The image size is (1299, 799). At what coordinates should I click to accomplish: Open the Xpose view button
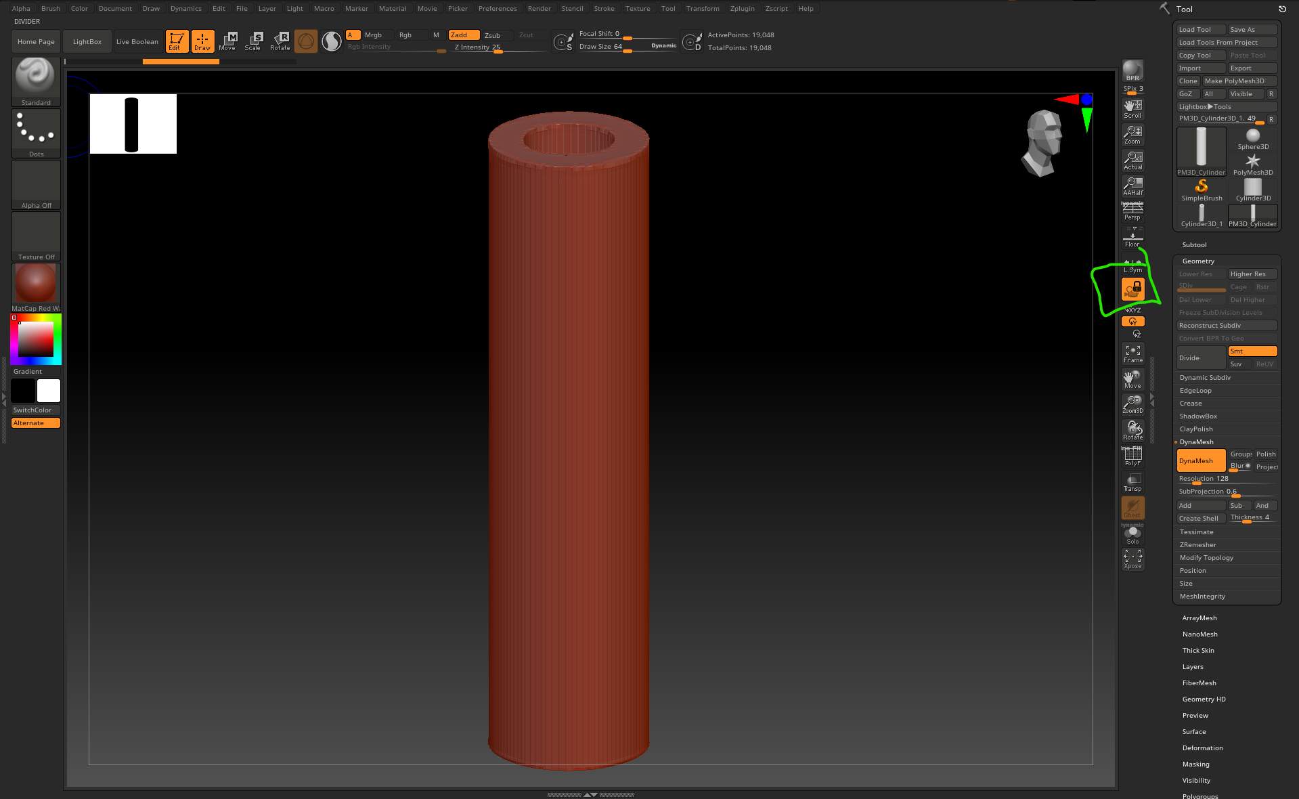point(1132,559)
